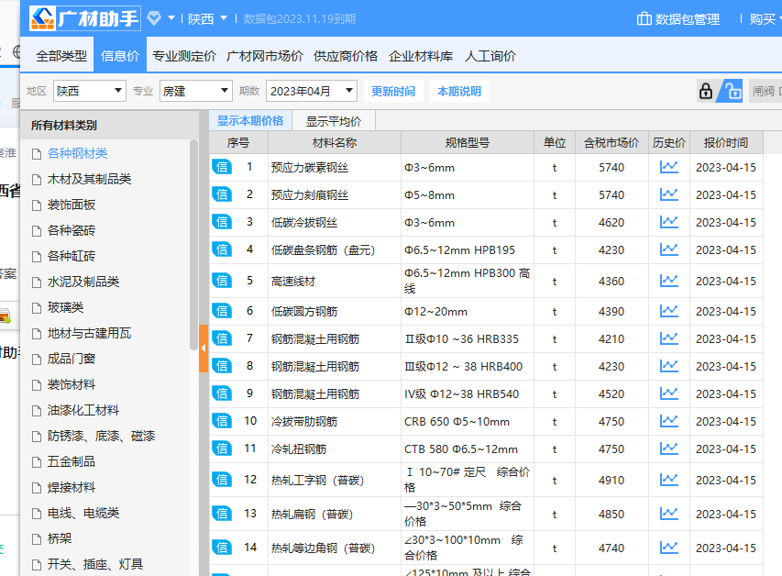782x576 pixels.
Task: Open history chart for 热轧扁钢 row
Action: [669, 513]
